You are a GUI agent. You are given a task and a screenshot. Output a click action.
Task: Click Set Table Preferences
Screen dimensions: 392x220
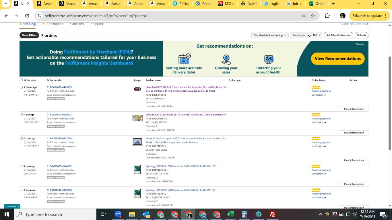[338, 35]
